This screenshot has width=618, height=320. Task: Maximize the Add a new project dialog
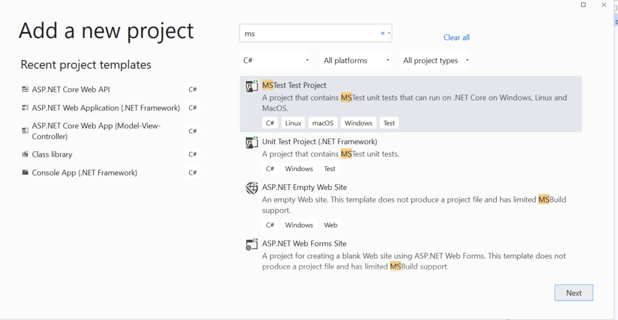tap(584, 5)
